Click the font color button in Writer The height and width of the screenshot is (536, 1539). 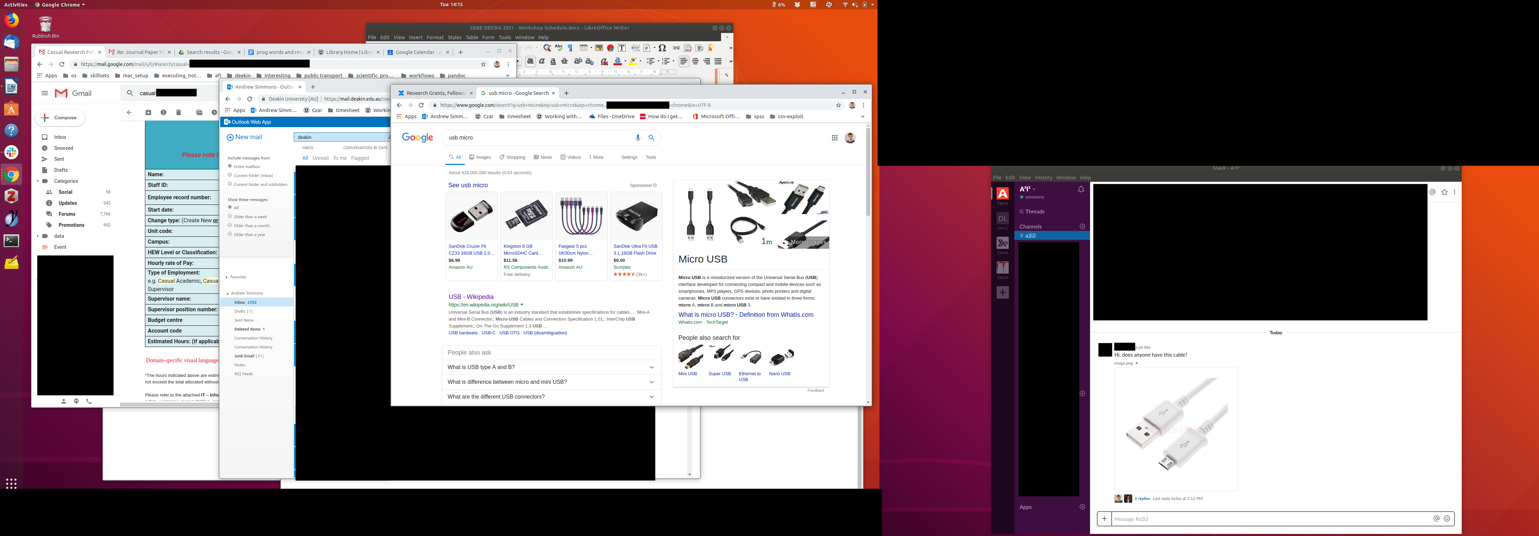617,62
